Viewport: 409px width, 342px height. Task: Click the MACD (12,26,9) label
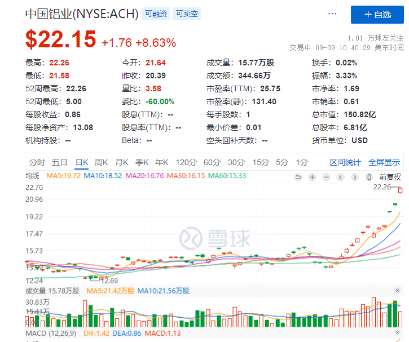51,334
